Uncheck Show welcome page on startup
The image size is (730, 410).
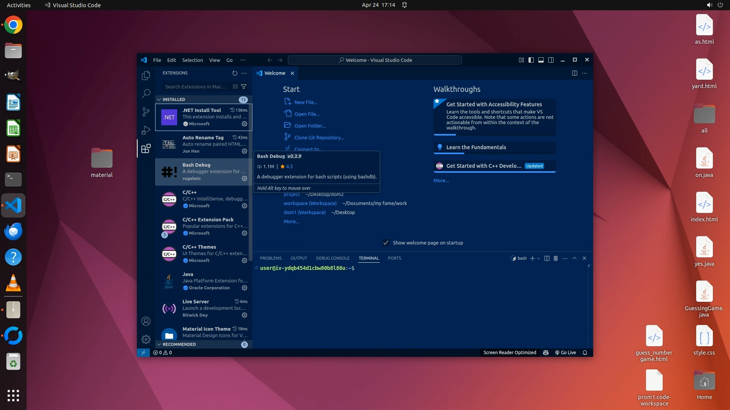pos(386,243)
